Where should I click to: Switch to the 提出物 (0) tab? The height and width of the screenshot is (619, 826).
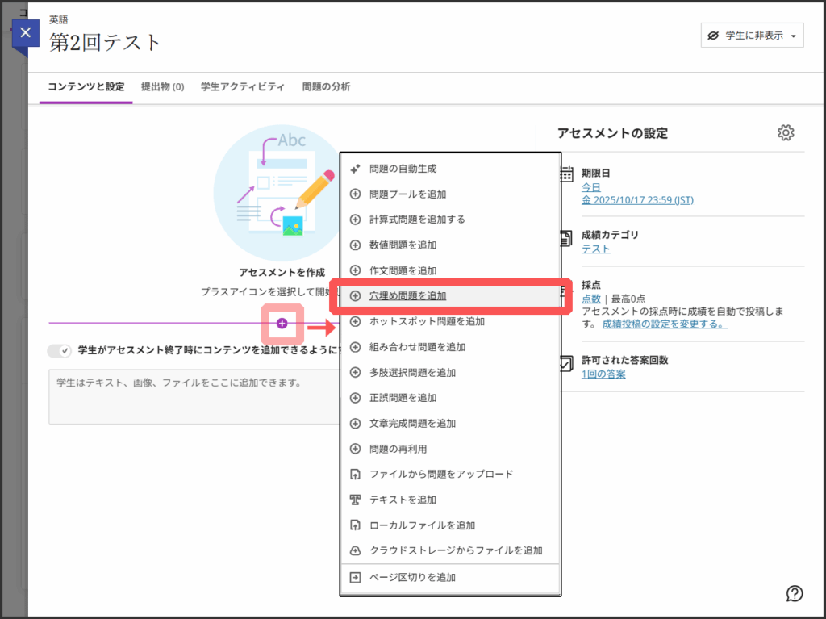162,87
